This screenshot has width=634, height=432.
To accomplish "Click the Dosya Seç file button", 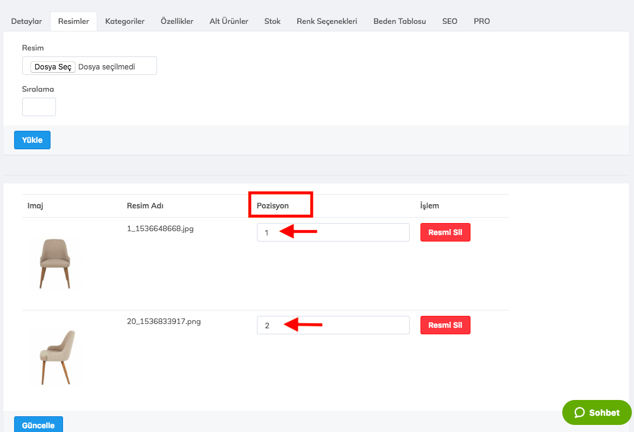I will [x=53, y=67].
